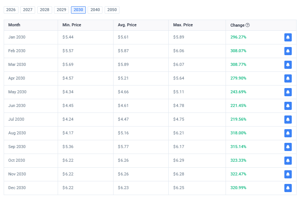Show the 2029 year tab
This screenshot has height=198, width=301.
coord(61,10)
